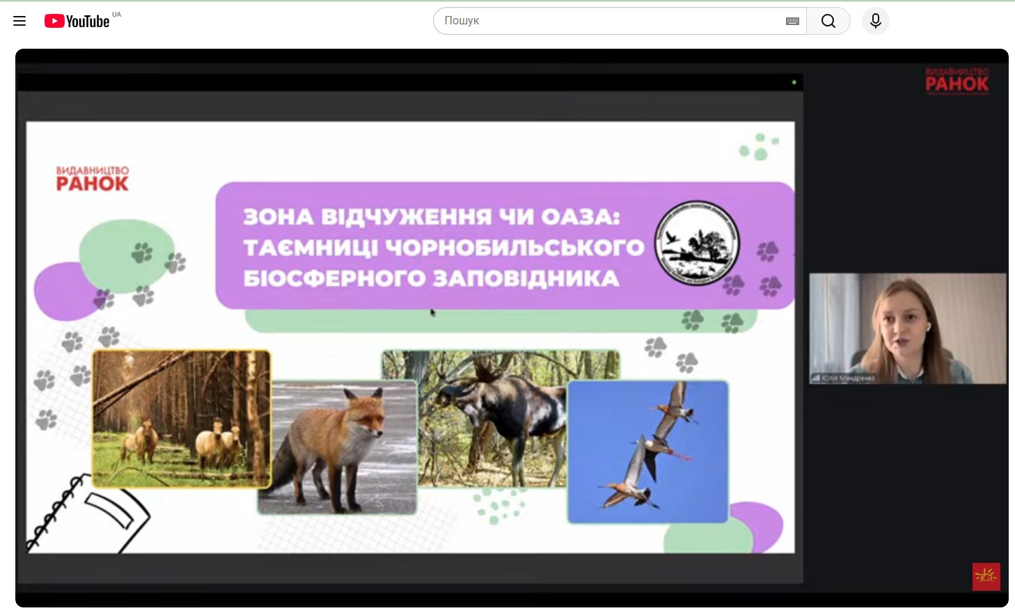The image size is (1015, 613).
Task: Open the on-screen keyboard in search box
Action: tap(792, 21)
